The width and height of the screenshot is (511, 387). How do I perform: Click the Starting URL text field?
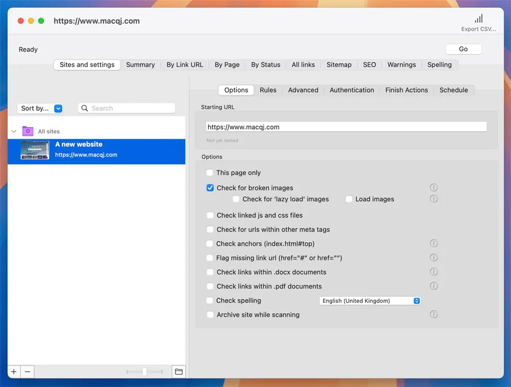pyautogui.click(x=346, y=127)
